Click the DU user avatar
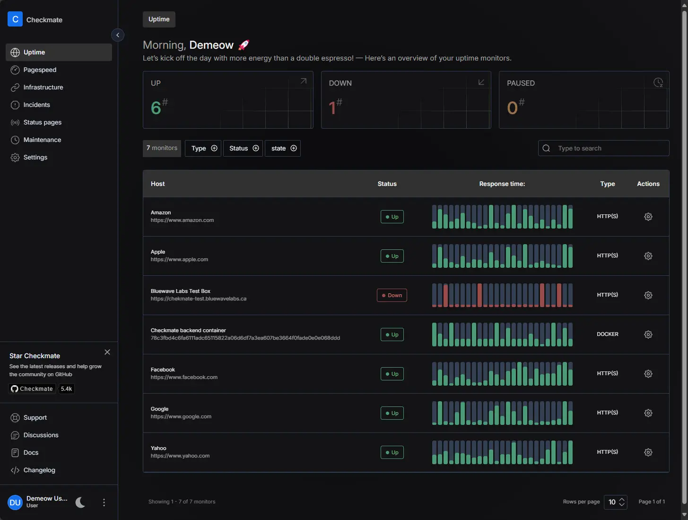This screenshot has width=688, height=520. (15, 502)
